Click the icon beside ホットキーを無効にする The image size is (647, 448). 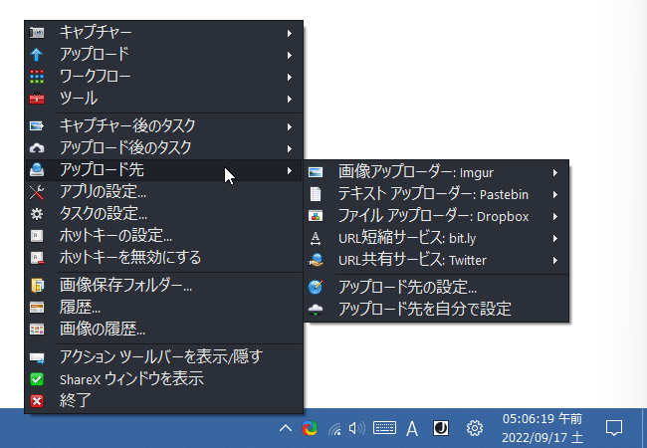point(37,258)
